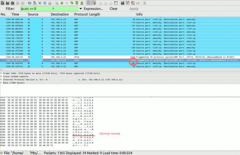Open the filter history dropdown arrow

tap(81, 9)
